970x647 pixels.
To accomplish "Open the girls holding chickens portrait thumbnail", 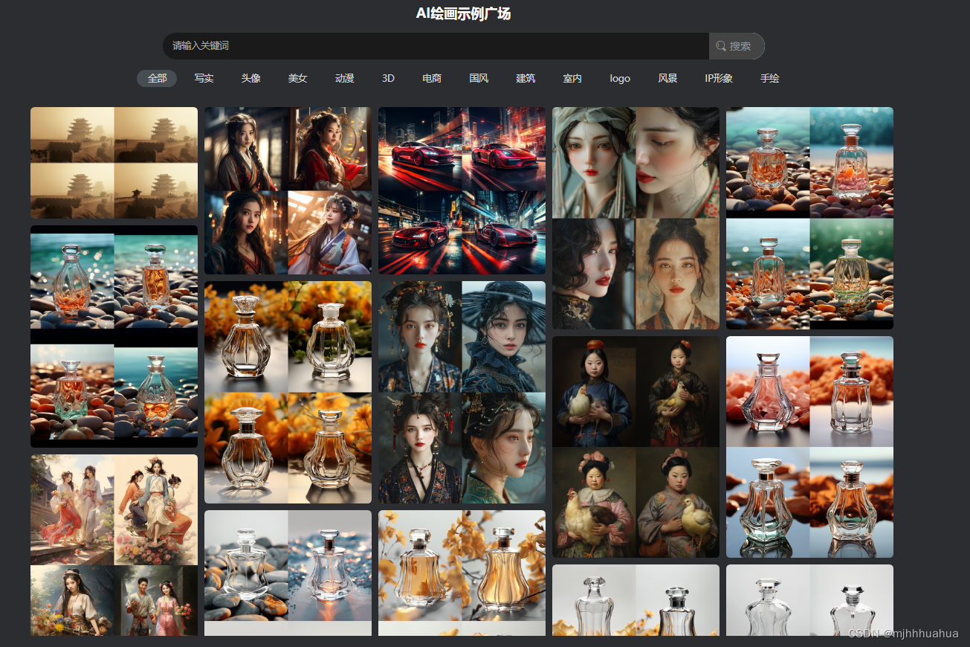I will tap(636, 447).
